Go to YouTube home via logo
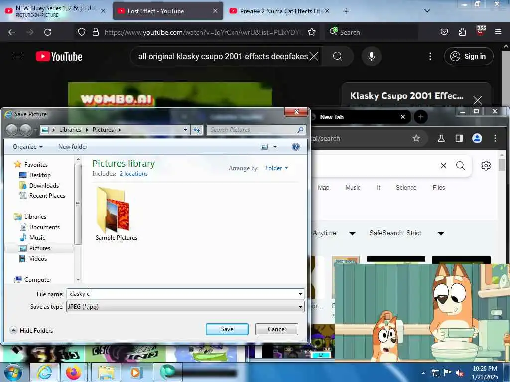Viewport: 510px width, 382px height. click(59, 56)
